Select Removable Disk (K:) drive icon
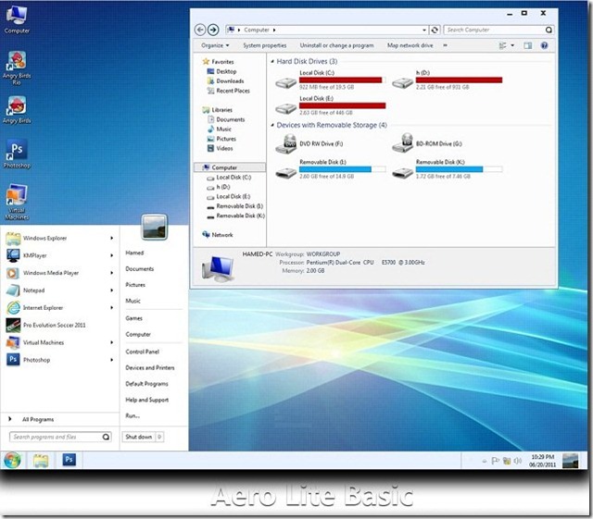 (402, 173)
